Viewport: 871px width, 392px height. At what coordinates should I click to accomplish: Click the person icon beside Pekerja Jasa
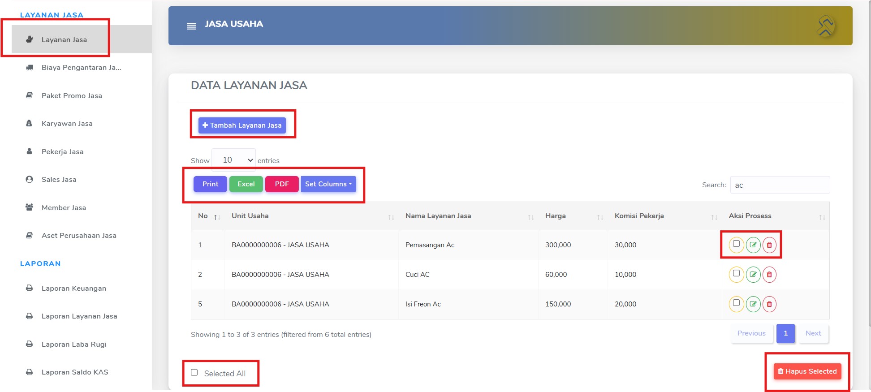point(29,151)
